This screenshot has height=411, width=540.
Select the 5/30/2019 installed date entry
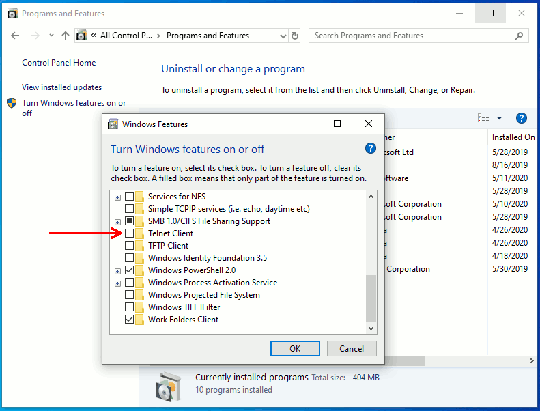coord(510,269)
